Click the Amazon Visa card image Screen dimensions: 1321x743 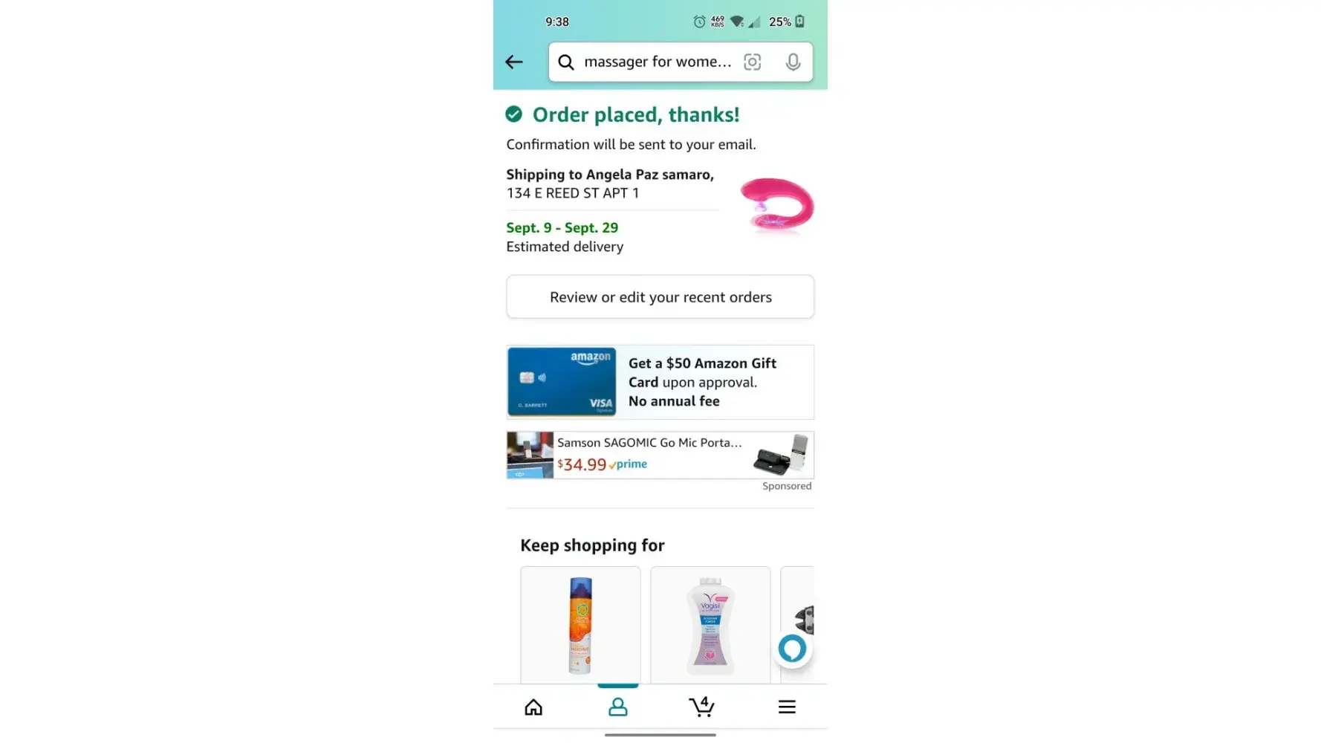562,382
